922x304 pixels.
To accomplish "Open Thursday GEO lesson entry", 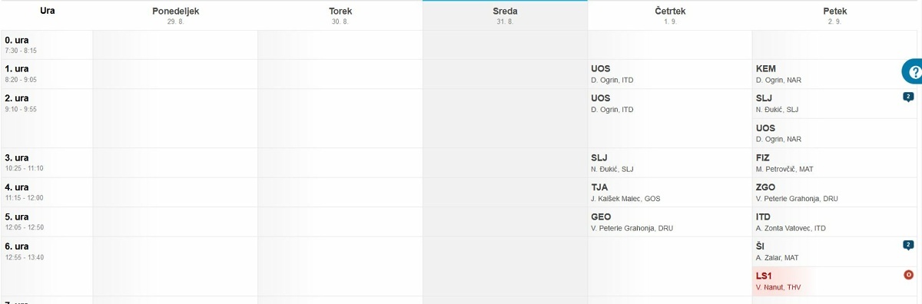I will 670,222.
